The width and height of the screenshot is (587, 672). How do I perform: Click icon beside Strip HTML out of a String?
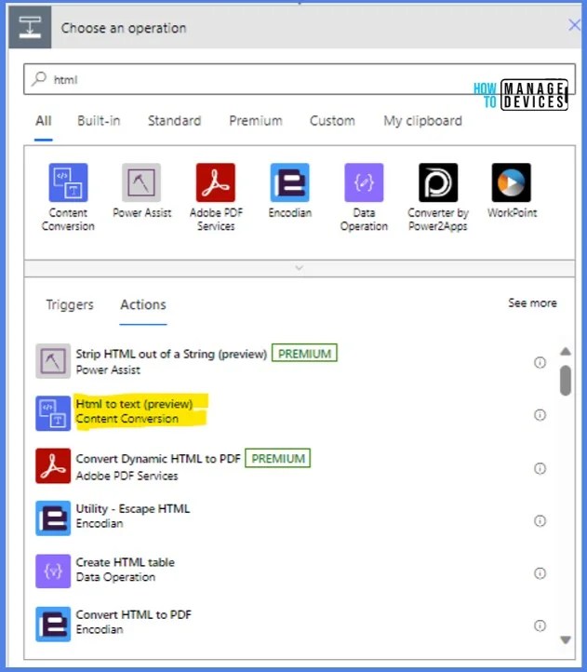pos(53,361)
